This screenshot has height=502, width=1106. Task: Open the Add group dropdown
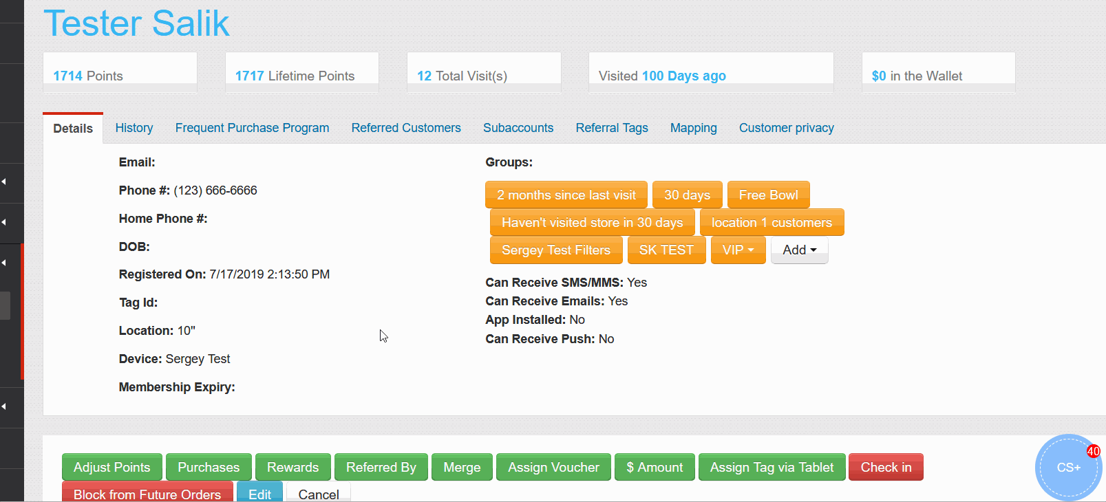tap(800, 250)
